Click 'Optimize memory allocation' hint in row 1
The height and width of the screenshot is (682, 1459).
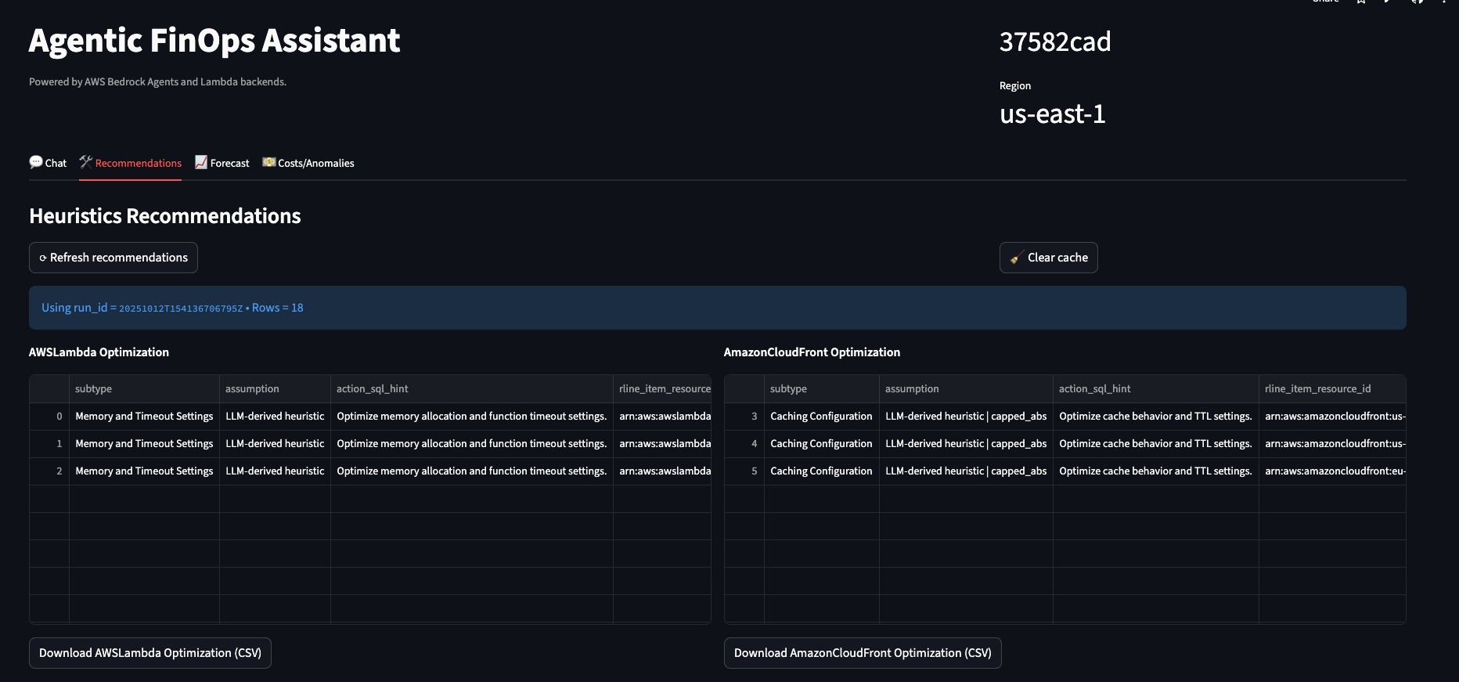pyautogui.click(x=471, y=444)
